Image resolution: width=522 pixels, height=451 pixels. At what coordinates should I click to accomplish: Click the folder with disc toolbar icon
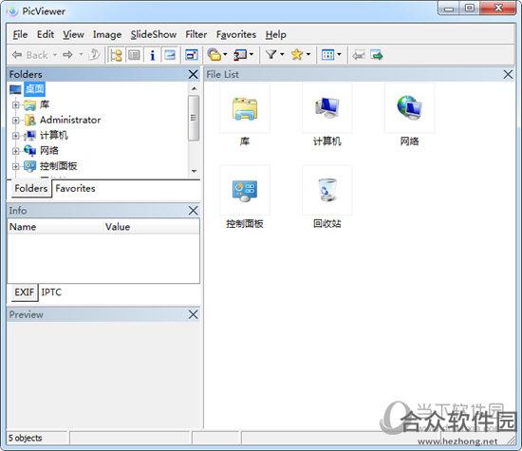[x=214, y=55]
